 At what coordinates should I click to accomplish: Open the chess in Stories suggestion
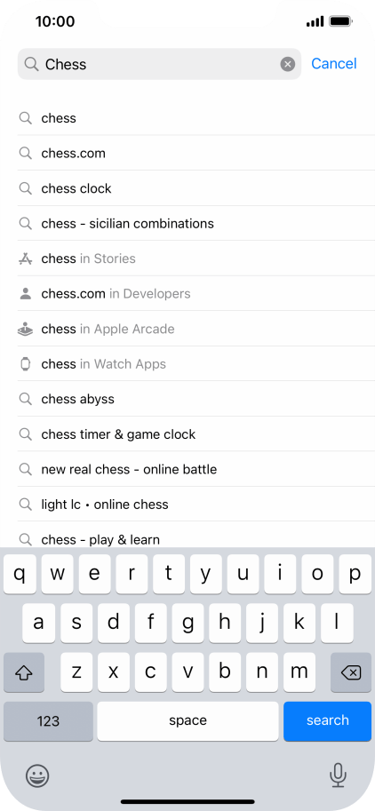point(196,258)
